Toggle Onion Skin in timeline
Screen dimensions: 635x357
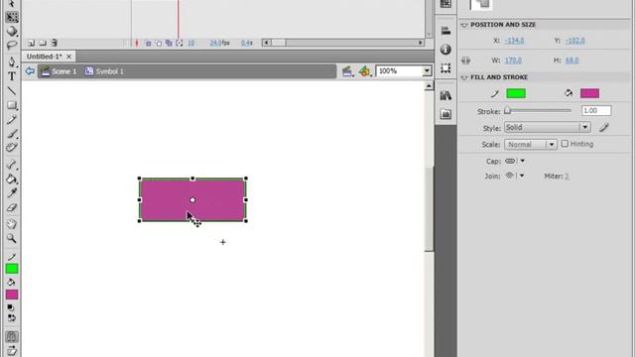click(x=148, y=43)
